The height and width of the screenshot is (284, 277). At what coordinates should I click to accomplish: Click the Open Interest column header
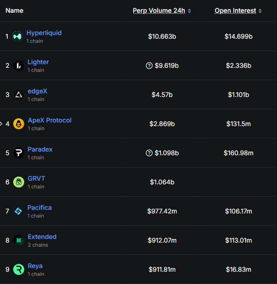coord(235,11)
